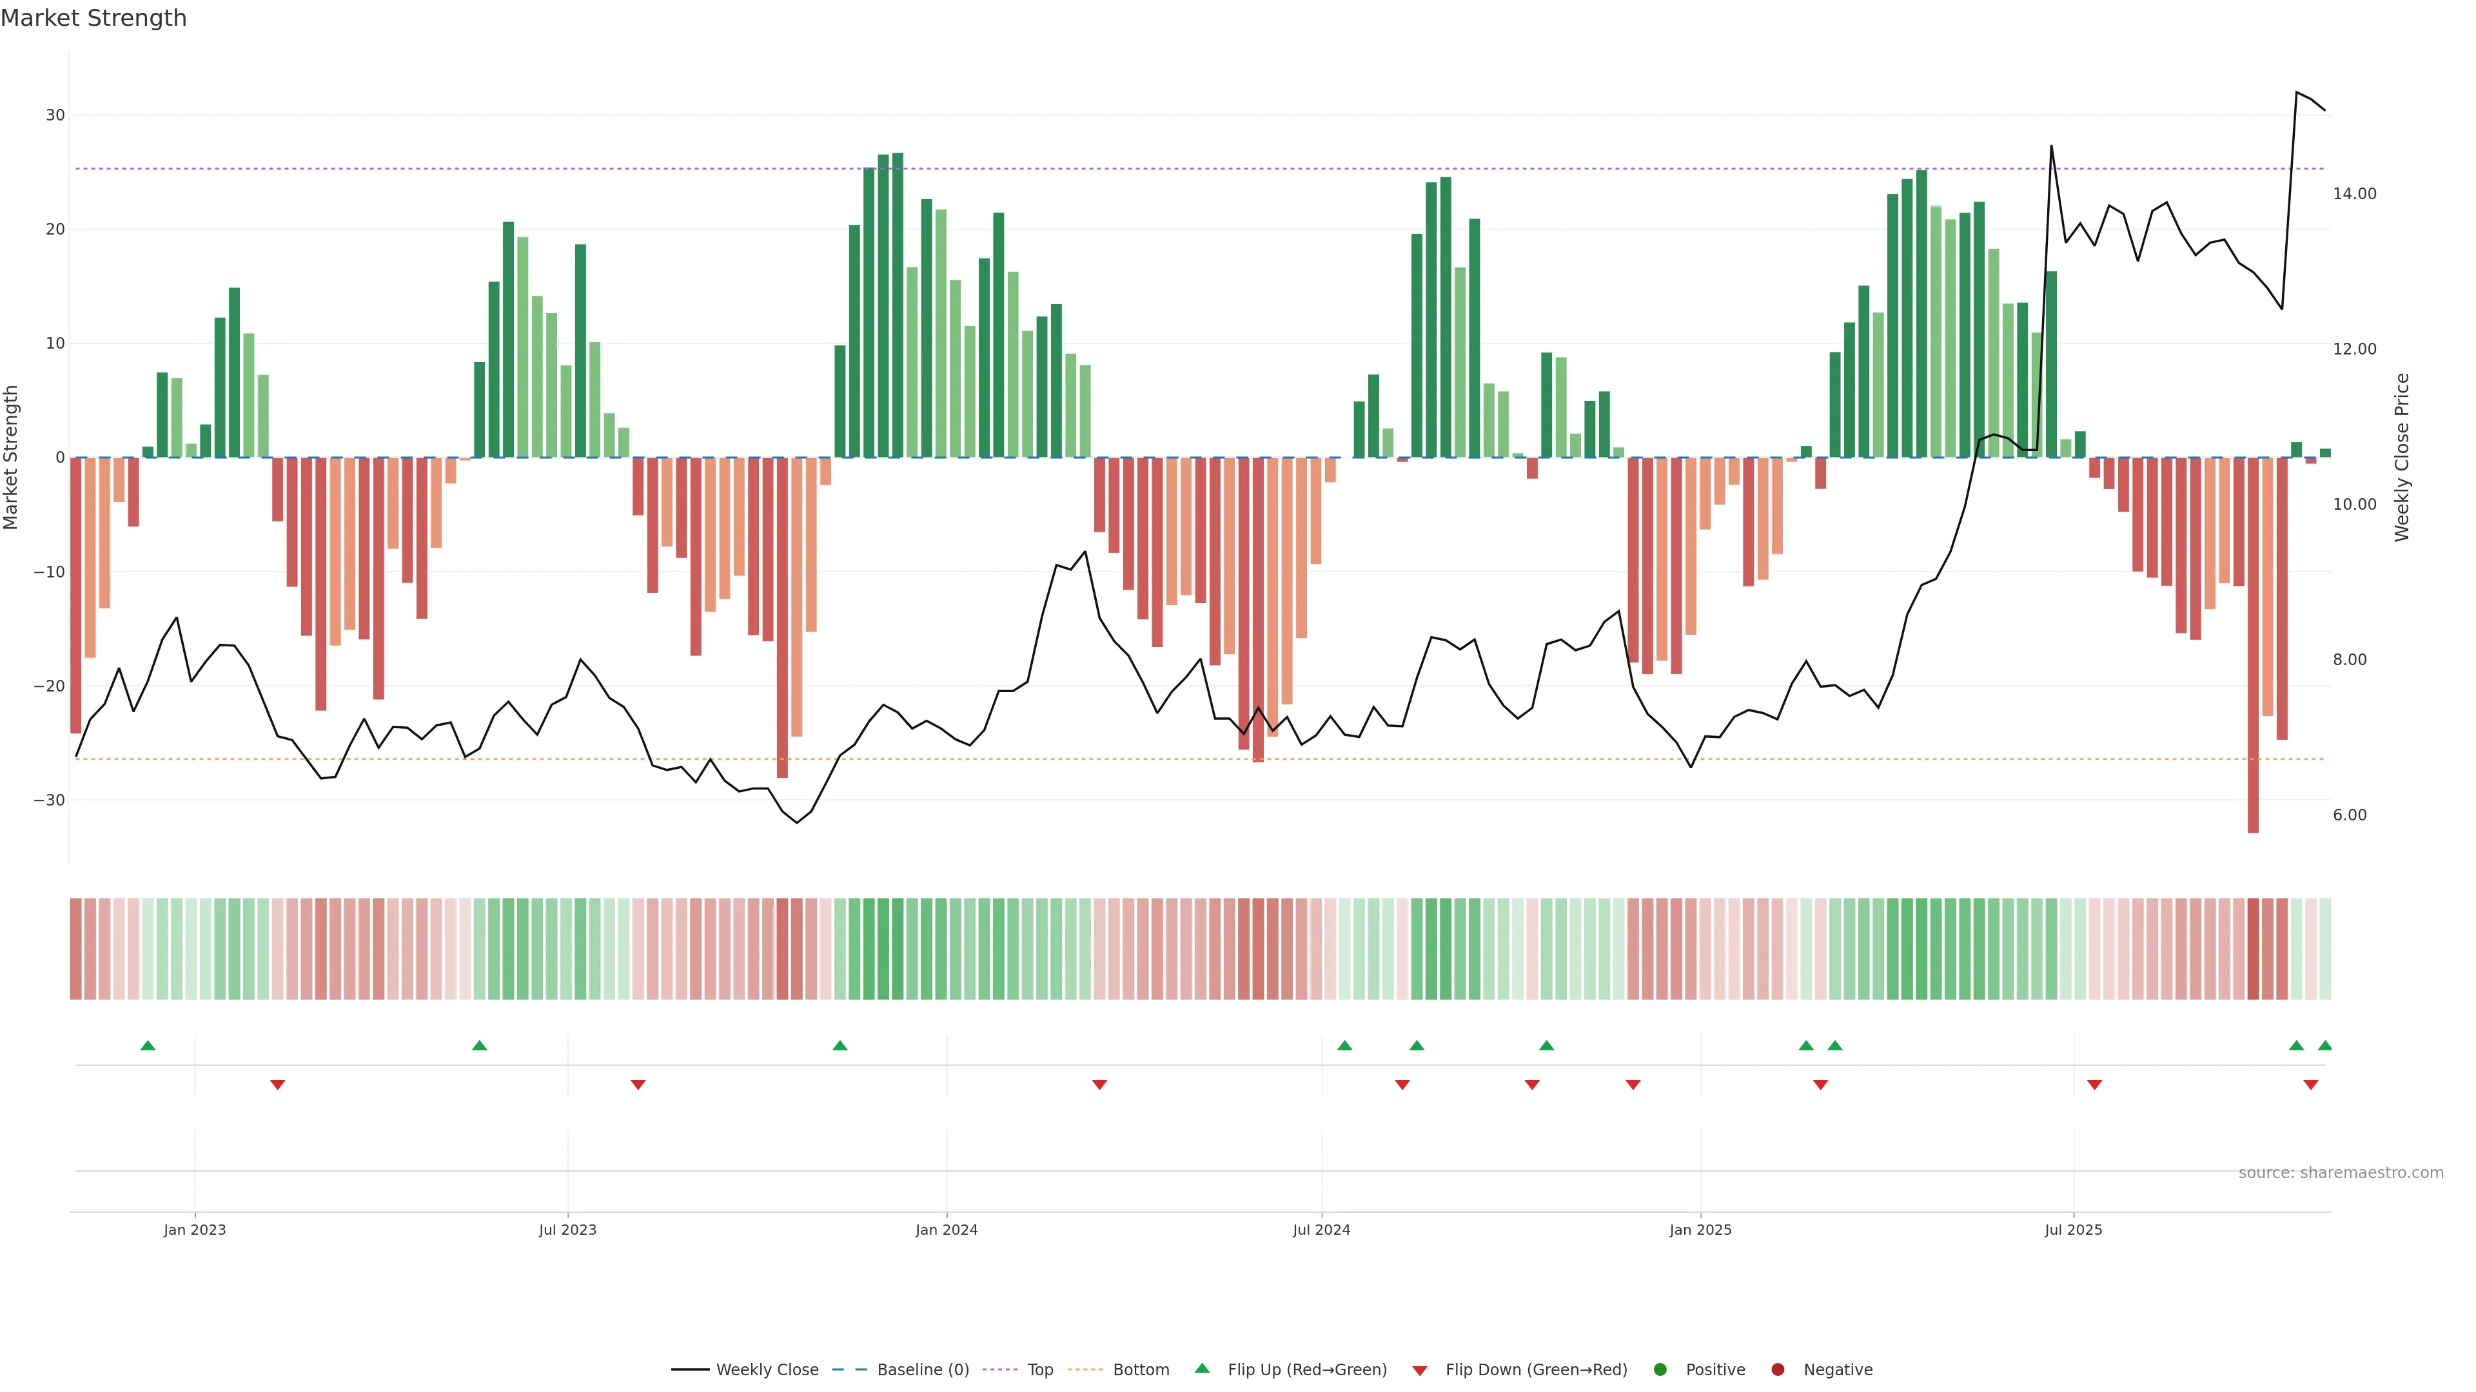Screen dimensions: 2476x1392
Task: Click the 14.00 right axis price label
Action: (x=2354, y=194)
